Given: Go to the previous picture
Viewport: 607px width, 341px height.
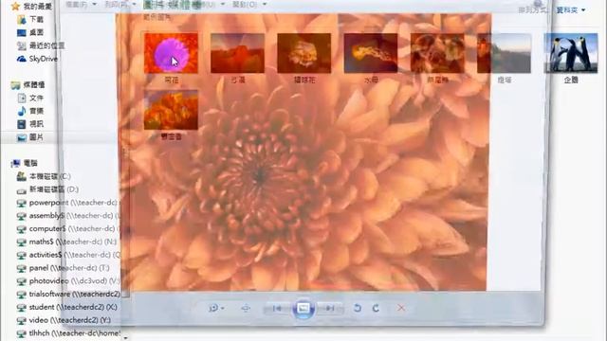Looking at the screenshot, I should 277,309.
